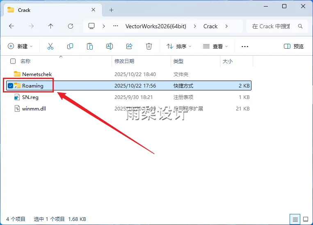The height and width of the screenshot is (225, 313).
Task: Open the toolbar see-more ellipsis menu
Action: [245, 47]
